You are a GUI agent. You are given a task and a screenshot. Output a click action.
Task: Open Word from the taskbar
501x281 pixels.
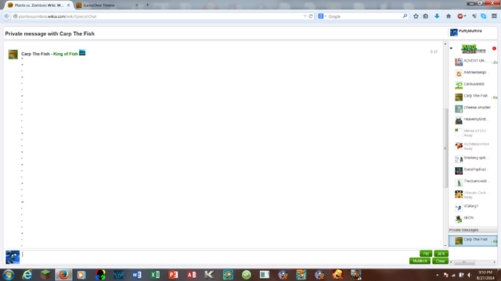(x=137, y=275)
